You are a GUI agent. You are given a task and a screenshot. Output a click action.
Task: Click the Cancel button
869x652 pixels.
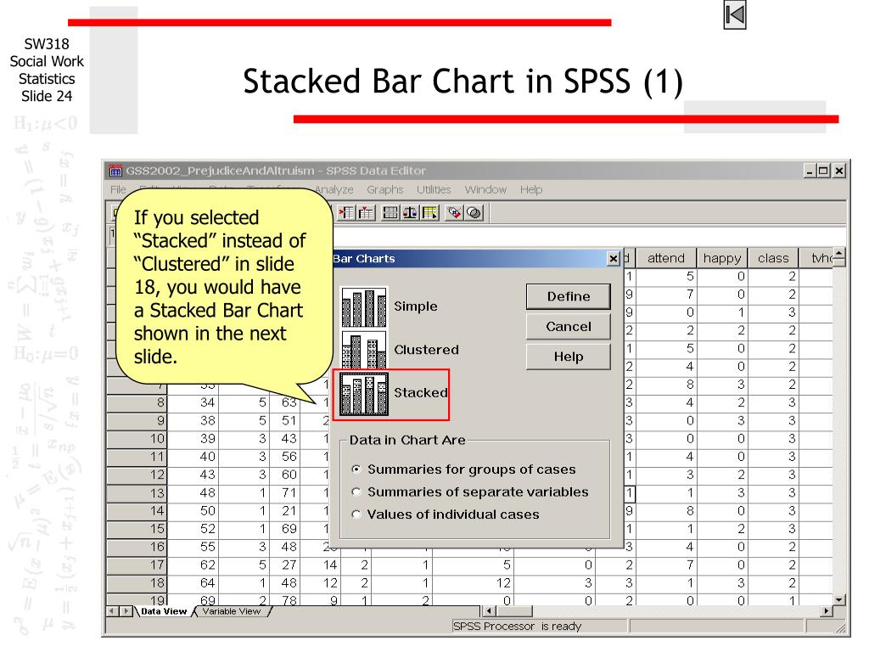pyautogui.click(x=568, y=327)
